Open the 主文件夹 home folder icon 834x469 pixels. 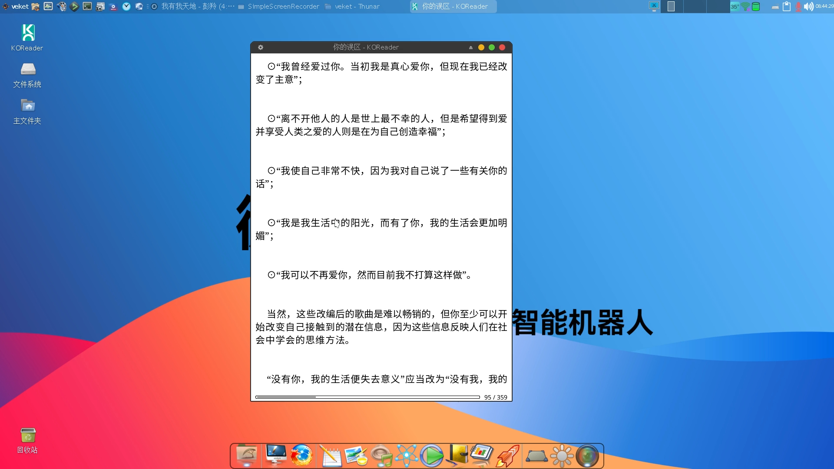[27, 112]
